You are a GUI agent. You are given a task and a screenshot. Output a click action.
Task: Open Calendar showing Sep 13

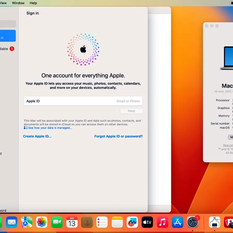click(72, 222)
